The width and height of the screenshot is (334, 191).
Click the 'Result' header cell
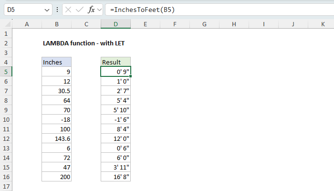[x=115, y=62]
